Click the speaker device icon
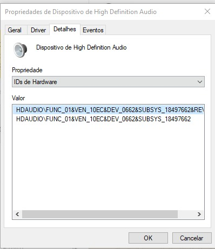Screen dimensions: 215x249 (21, 50)
